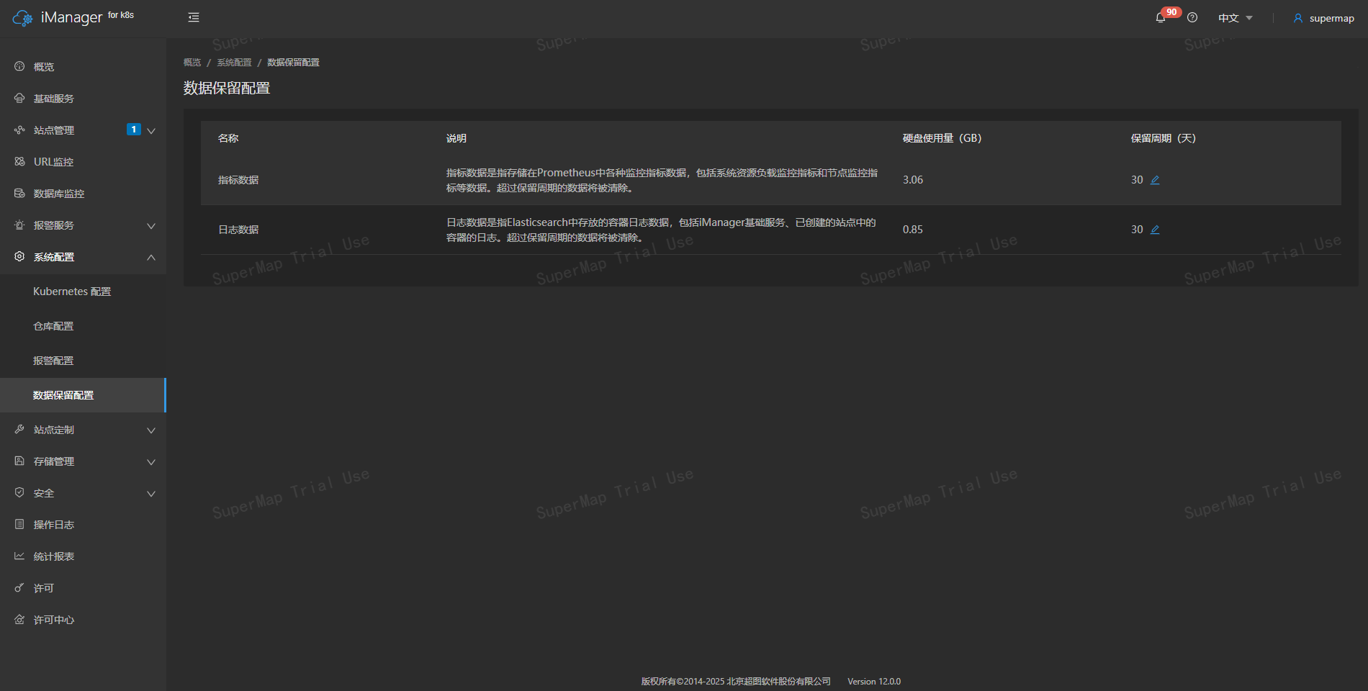Click the 日志数据 name cell
The width and height of the screenshot is (1368, 691).
(238, 230)
